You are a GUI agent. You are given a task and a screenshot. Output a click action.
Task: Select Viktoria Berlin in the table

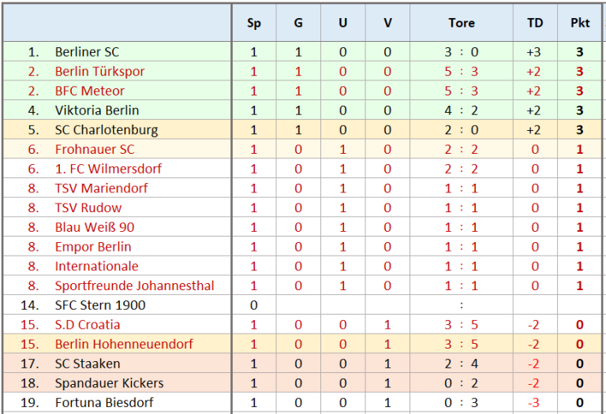pyautogui.click(x=97, y=110)
